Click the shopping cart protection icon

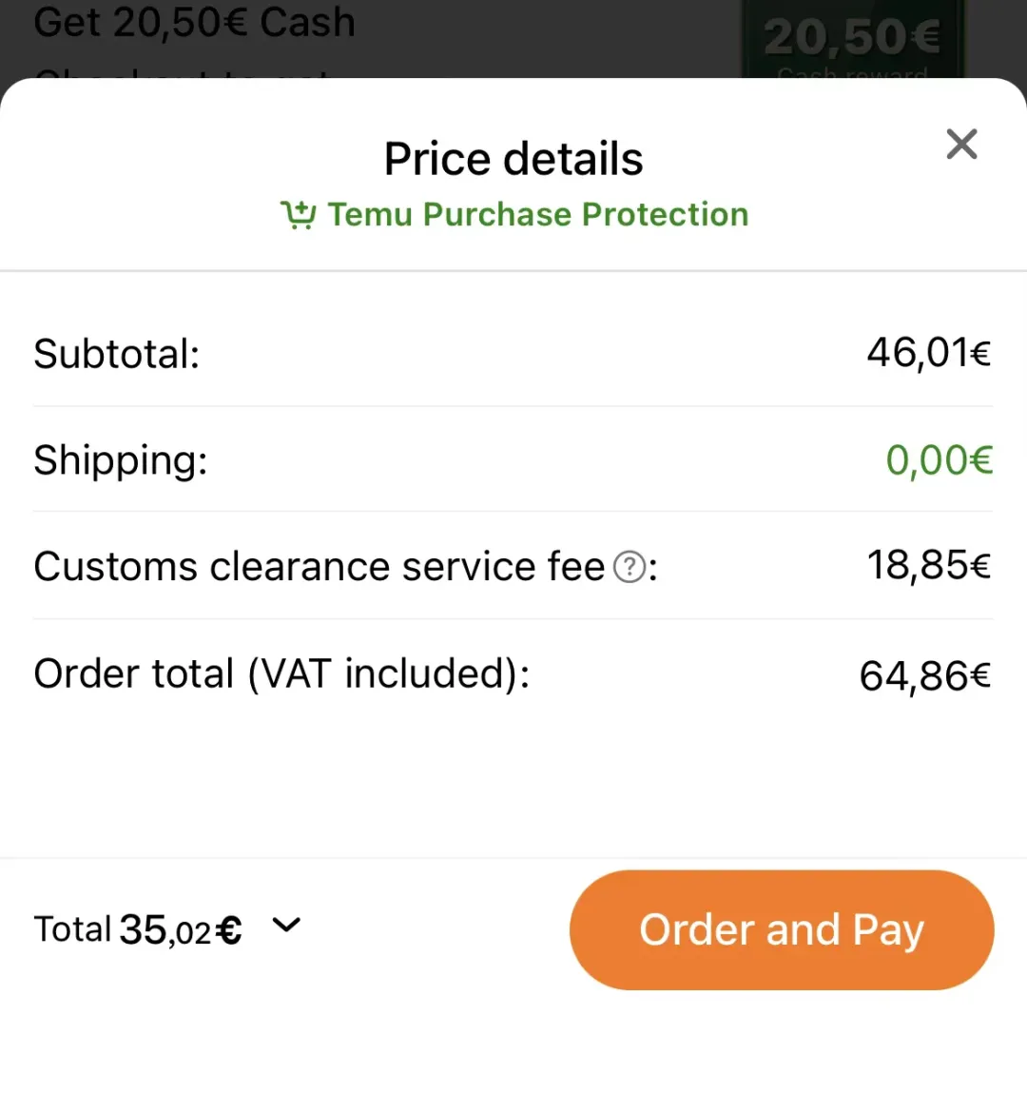299,215
